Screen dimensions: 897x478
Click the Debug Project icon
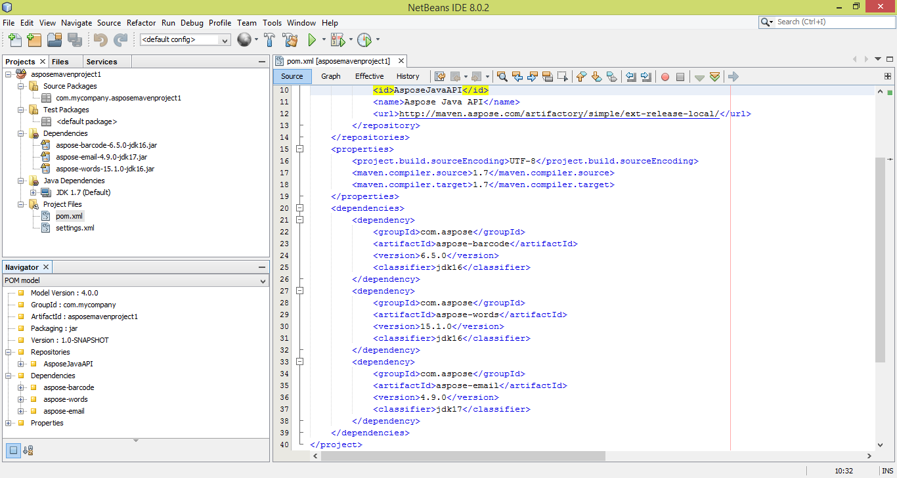click(338, 40)
